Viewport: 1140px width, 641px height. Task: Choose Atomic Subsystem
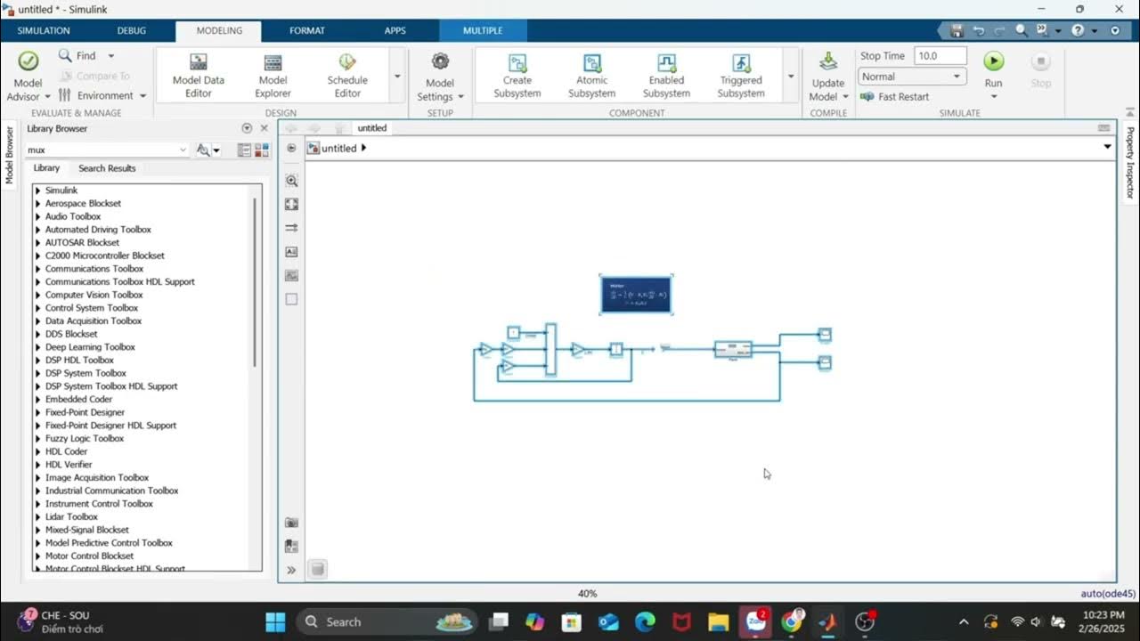click(591, 77)
